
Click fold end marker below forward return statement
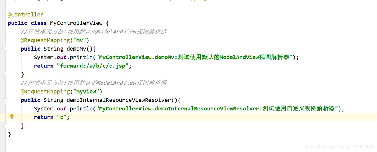pos(5,74)
